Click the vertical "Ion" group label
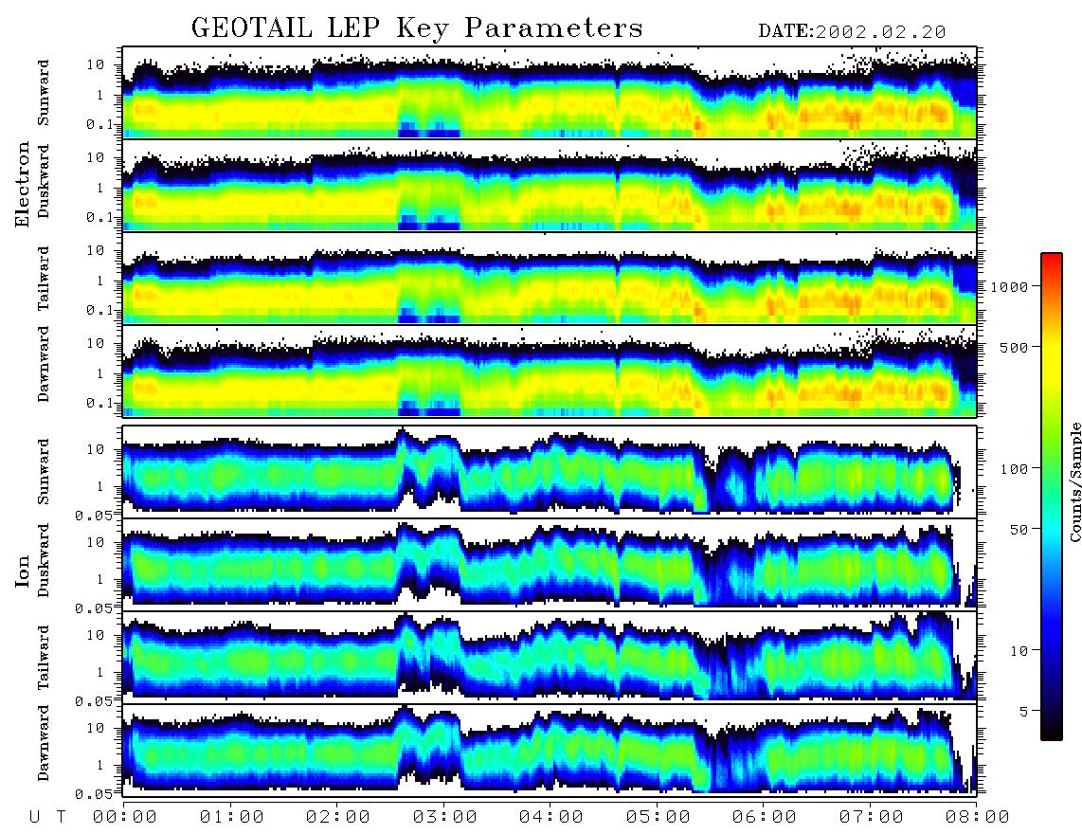1082x834 pixels. point(23,571)
